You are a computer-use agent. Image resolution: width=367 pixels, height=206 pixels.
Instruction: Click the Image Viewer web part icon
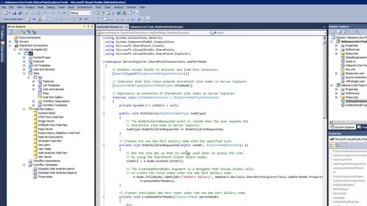point(35,121)
